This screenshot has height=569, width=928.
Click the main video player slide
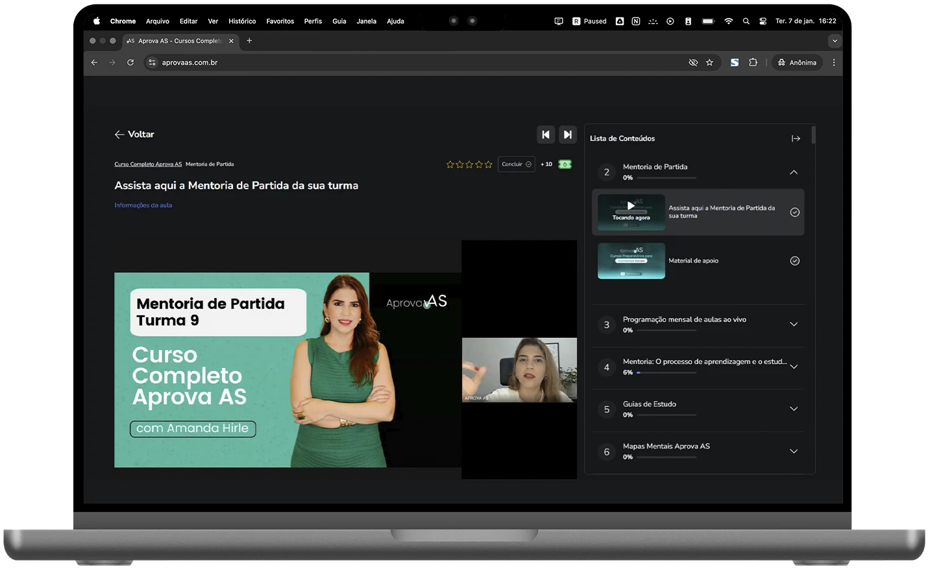click(x=287, y=370)
